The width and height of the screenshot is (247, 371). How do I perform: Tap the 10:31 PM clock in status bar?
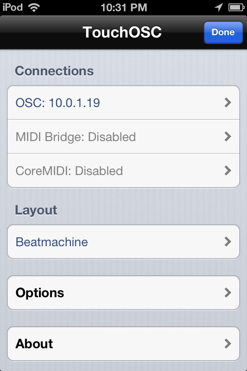(123, 7)
